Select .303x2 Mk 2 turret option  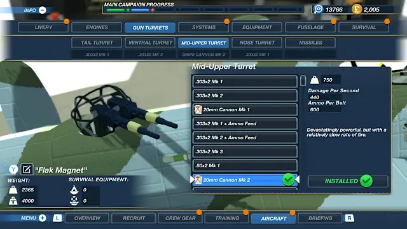245,95
